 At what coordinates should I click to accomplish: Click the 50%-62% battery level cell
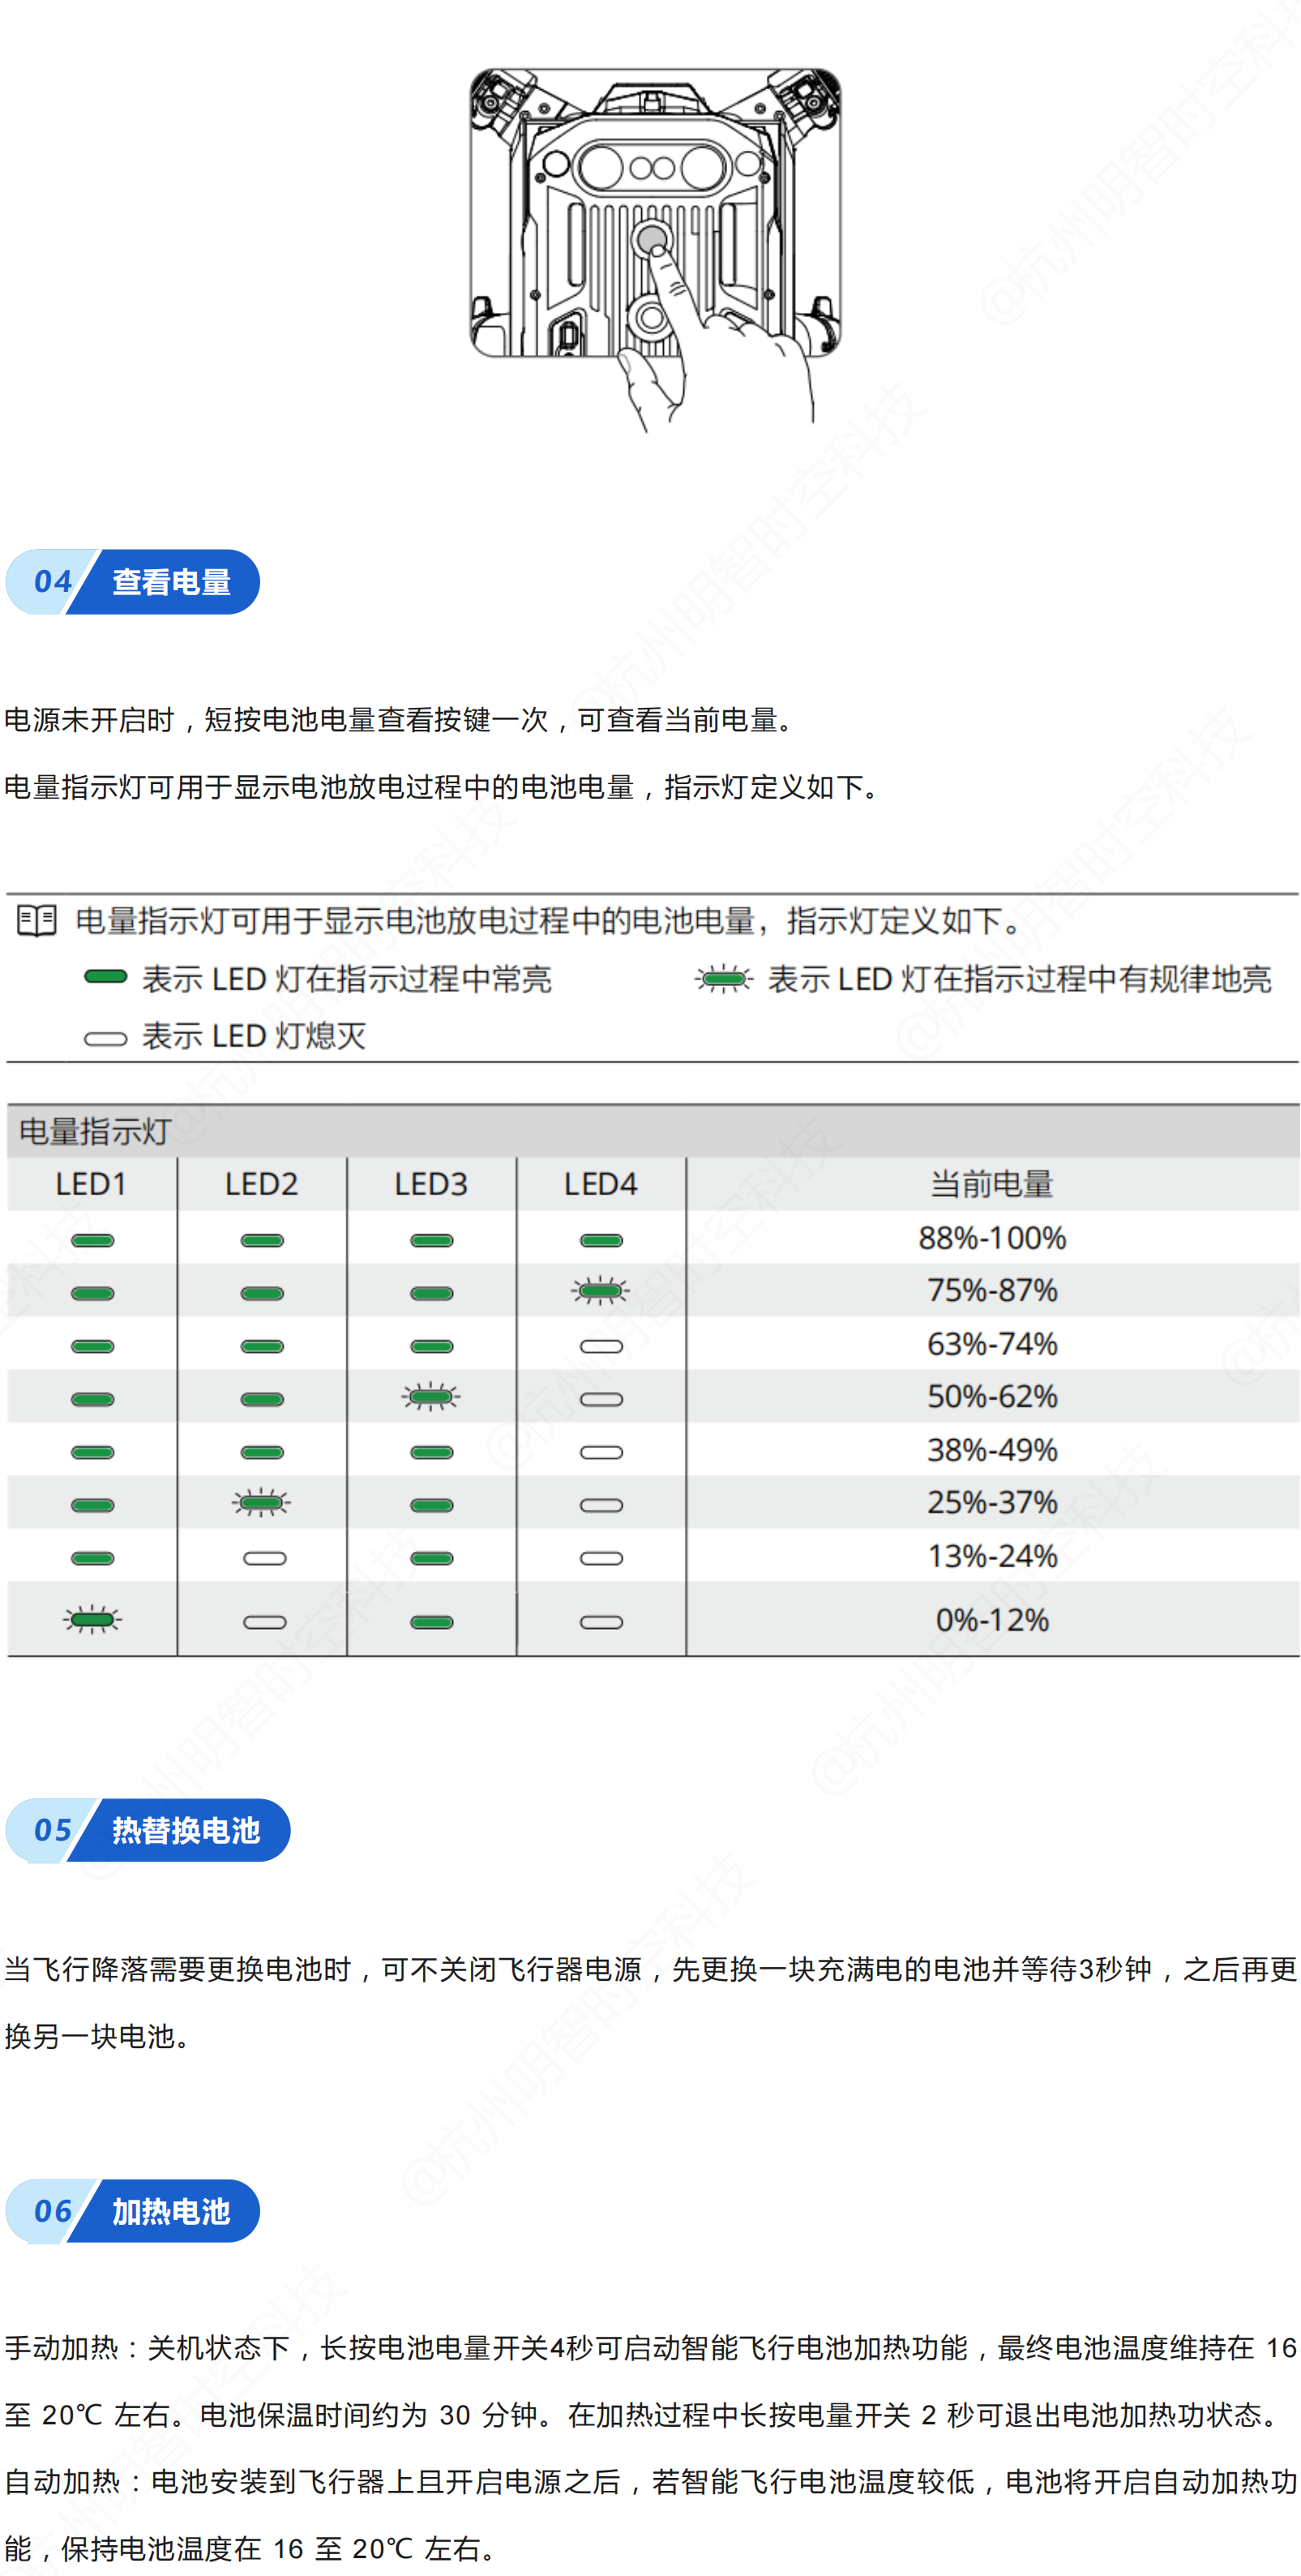(992, 1396)
